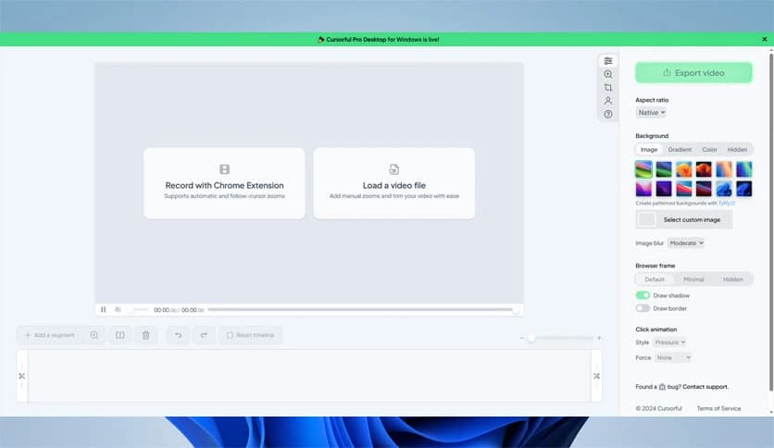The width and height of the screenshot is (774, 448).
Task: Open the user account icon
Action: [x=608, y=101]
